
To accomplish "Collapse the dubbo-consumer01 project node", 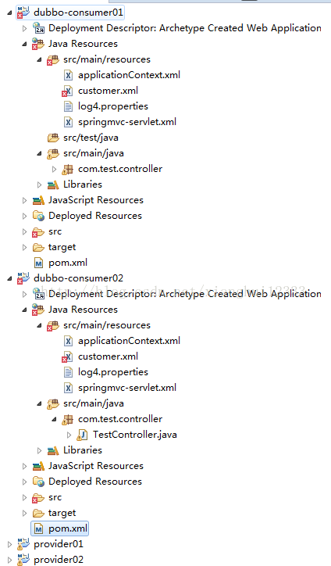I will point(9,13).
